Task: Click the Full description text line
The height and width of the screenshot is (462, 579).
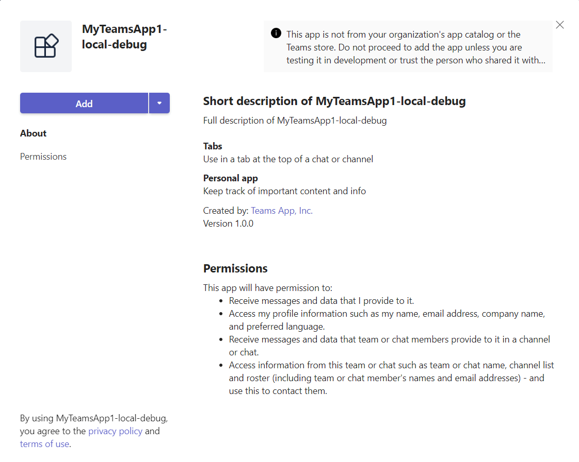Action: click(x=295, y=121)
